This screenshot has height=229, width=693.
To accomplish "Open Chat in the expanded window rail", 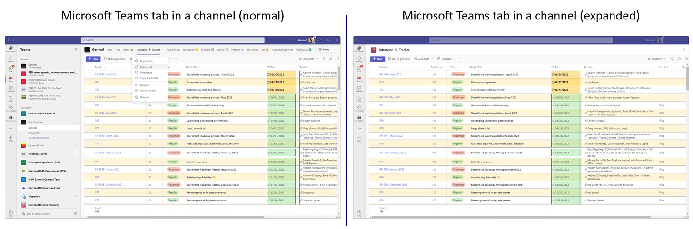I will 359,69.
